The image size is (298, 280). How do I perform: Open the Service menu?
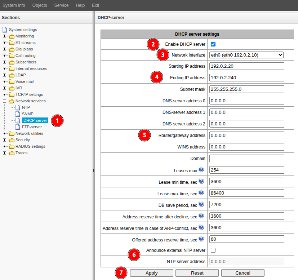61,5
